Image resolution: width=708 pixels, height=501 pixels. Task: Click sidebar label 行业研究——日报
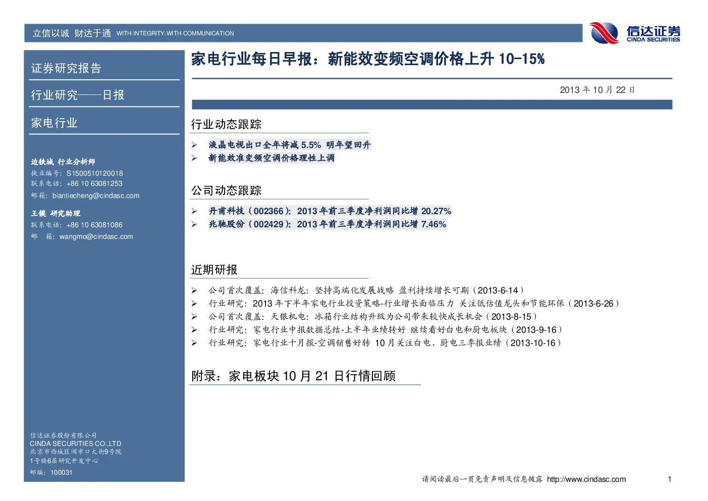coord(78,95)
